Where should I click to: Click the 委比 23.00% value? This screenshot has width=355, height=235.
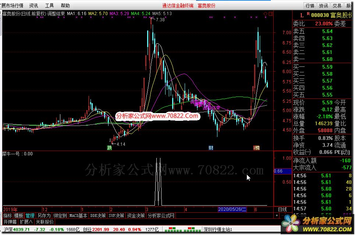tap(324, 23)
